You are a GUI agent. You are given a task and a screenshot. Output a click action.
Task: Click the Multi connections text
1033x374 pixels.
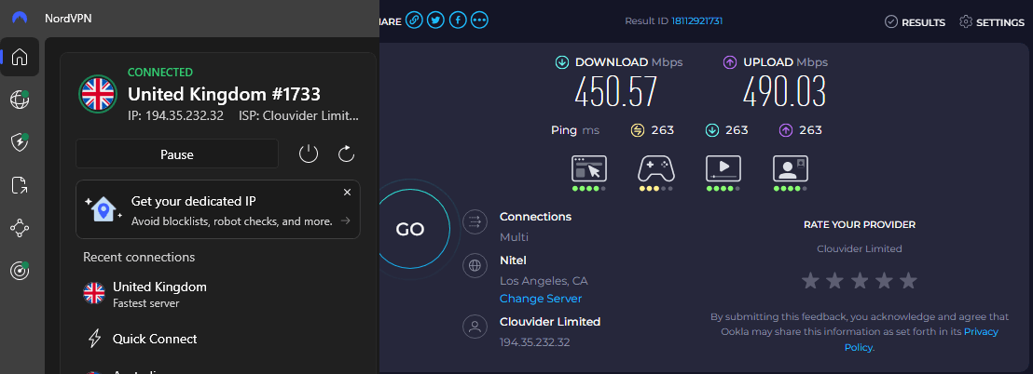(x=514, y=237)
